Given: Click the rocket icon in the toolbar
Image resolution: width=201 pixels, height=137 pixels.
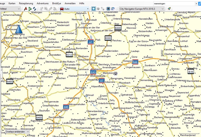Looking at the screenshot, I should pyautogui.click(x=169, y=9).
